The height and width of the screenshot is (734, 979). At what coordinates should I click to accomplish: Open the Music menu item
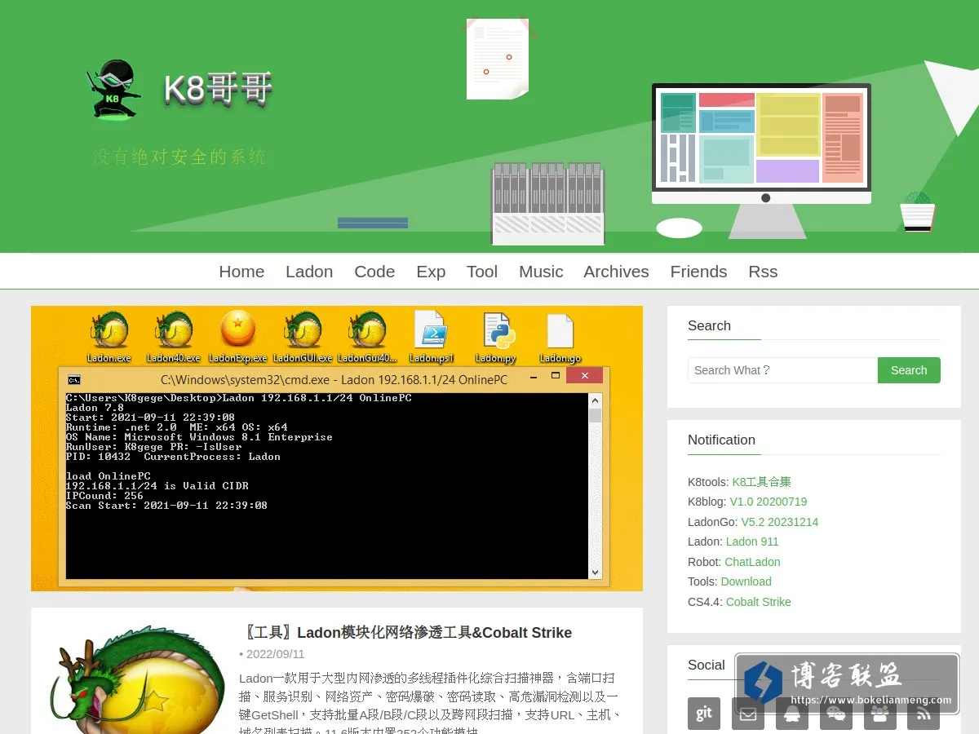541,272
